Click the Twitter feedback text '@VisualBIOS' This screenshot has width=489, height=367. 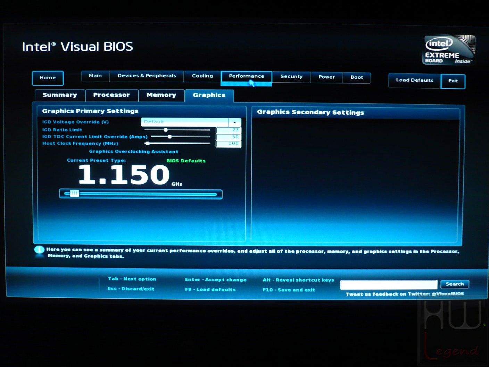(448, 294)
